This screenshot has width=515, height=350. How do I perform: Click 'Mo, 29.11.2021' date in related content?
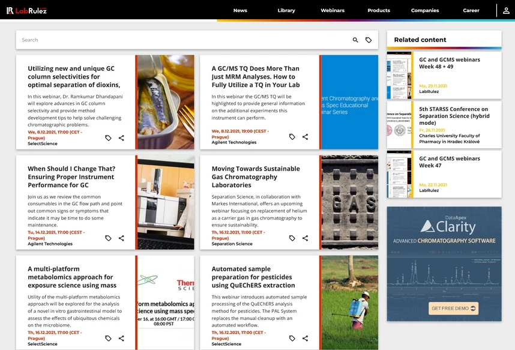tap(433, 86)
